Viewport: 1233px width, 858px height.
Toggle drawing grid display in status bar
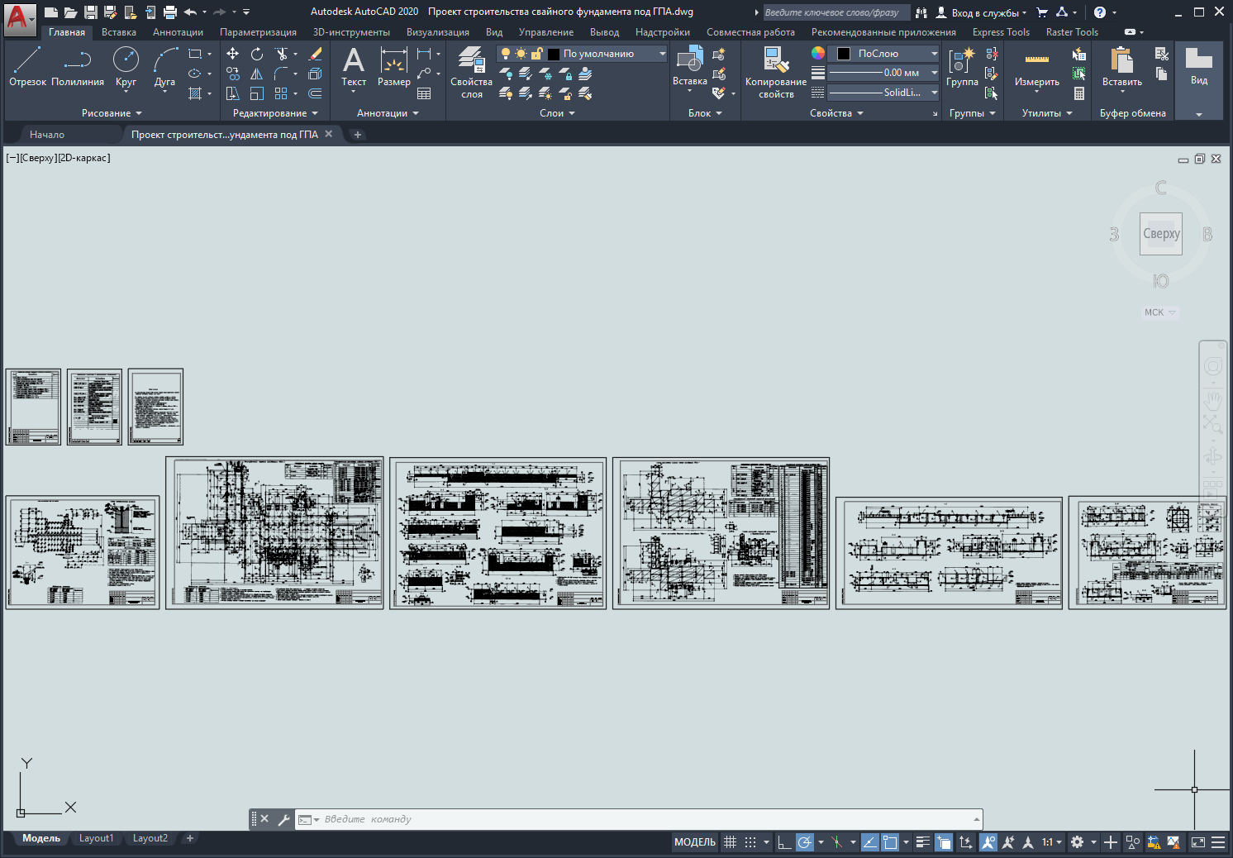(x=730, y=842)
